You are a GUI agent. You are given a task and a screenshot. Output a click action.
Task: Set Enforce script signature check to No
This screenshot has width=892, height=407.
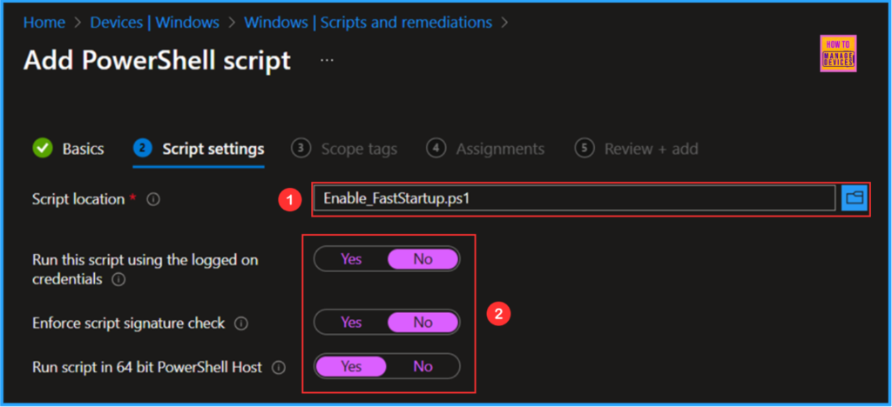point(422,323)
